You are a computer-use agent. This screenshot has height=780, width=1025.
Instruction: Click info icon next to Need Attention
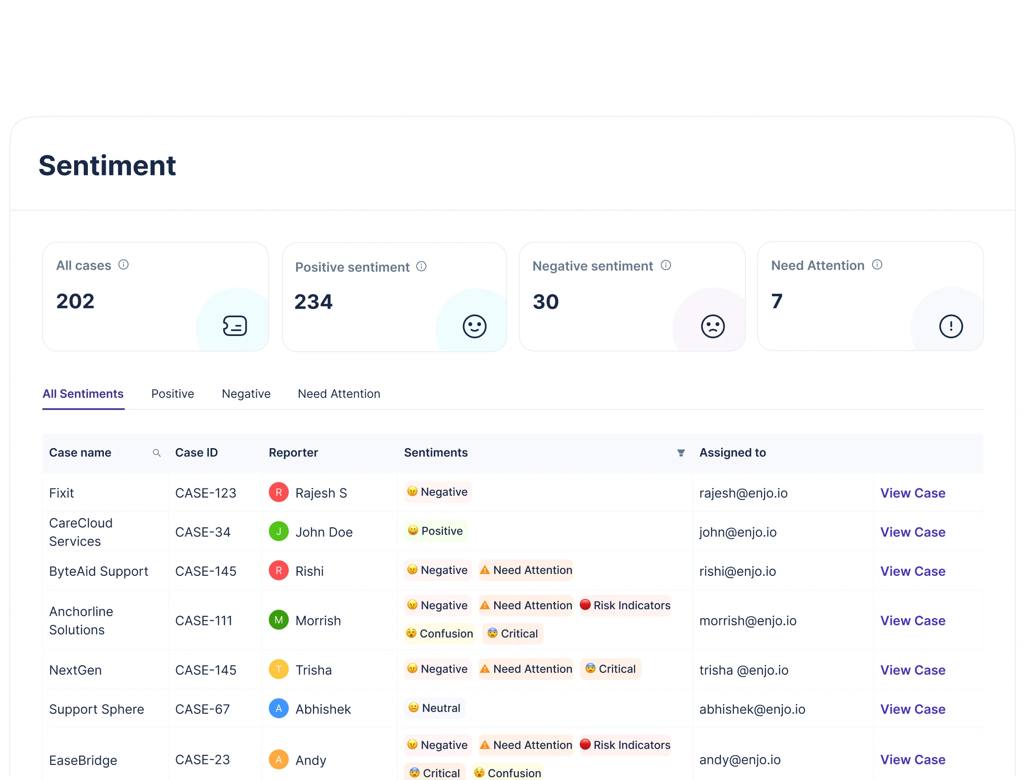pos(877,265)
